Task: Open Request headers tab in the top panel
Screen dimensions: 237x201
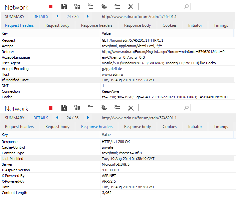Action: (19, 25)
